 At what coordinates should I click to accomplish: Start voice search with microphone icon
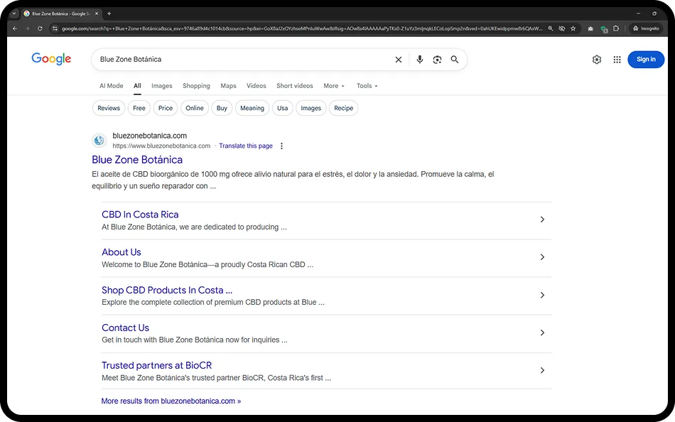click(420, 60)
